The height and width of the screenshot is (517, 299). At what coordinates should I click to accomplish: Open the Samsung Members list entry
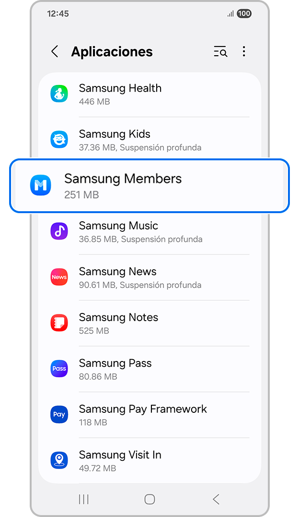(x=149, y=186)
